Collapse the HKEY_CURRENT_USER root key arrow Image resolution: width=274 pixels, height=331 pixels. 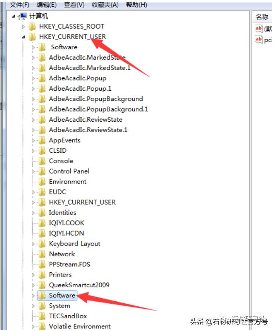pos(23,37)
